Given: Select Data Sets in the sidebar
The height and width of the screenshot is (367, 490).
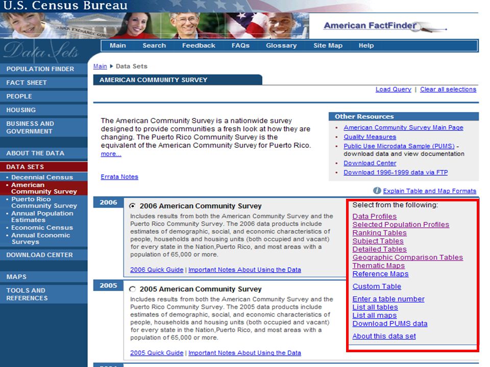Looking at the screenshot, I should pyautogui.click(x=44, y=167).
